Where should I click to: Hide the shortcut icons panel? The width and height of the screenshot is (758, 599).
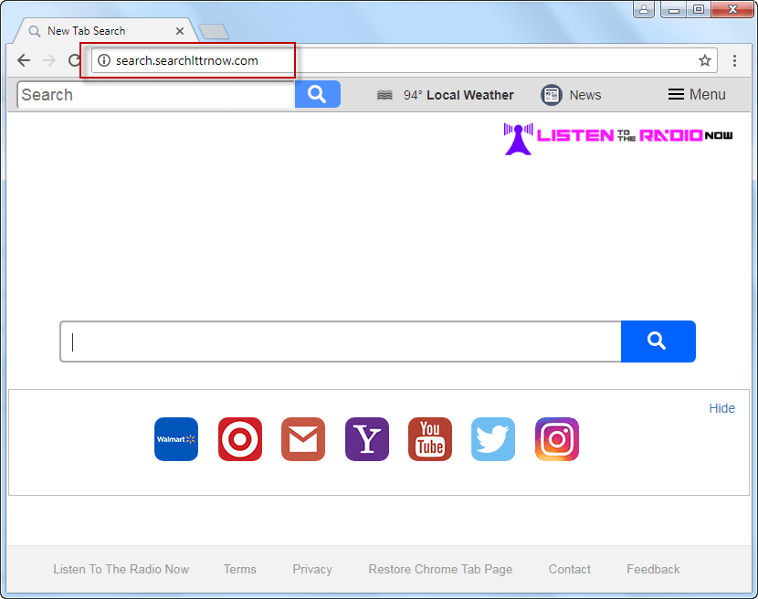click(721, 408)
